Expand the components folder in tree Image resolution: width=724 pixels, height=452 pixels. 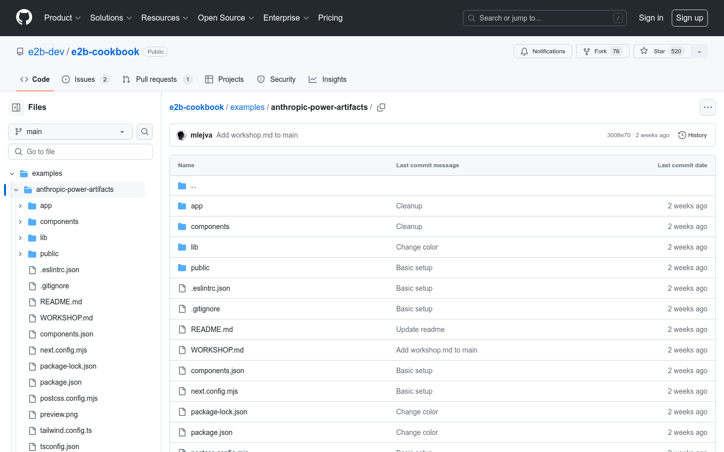(x=20, y=222)
